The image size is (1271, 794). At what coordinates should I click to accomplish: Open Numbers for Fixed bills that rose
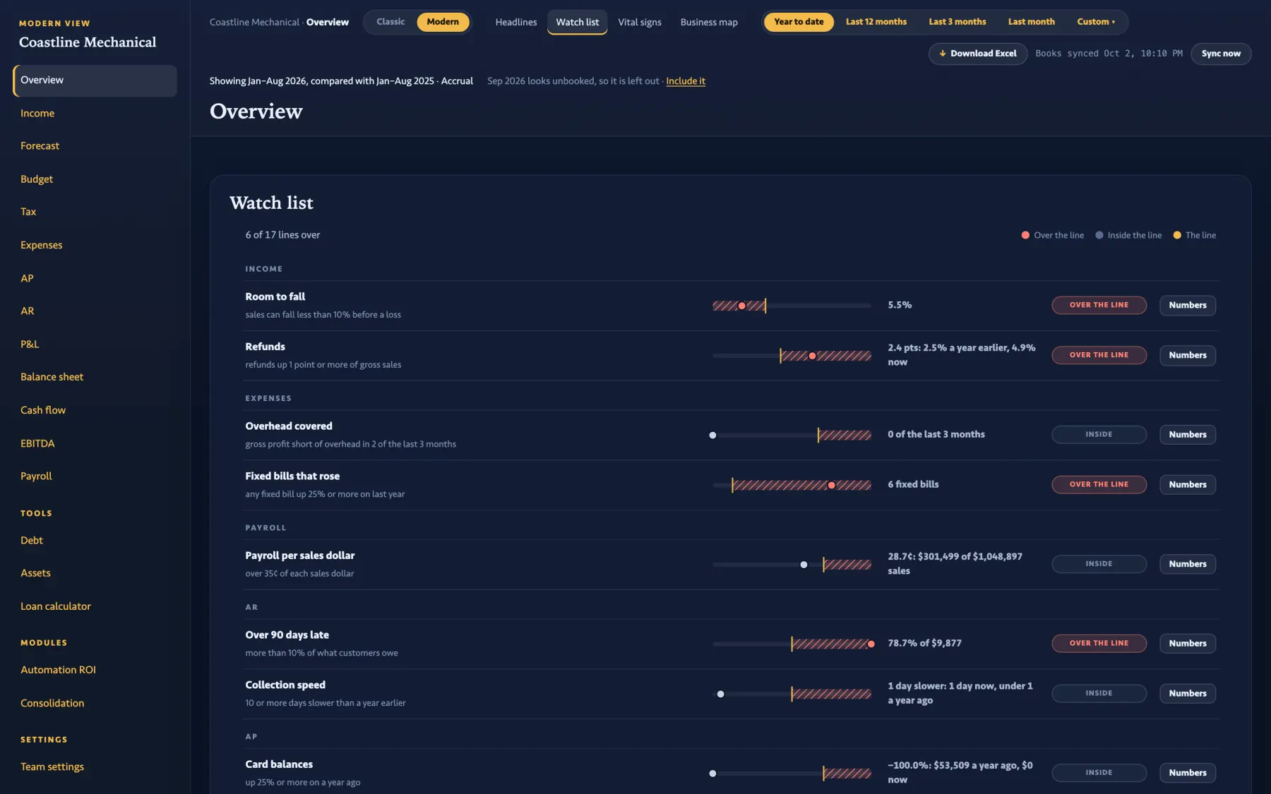(1188, 485)
